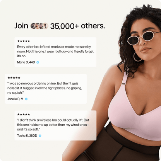The image size is (161, 161).
Task: Click the five-star rating in Janelle's review
Action: 14,78
